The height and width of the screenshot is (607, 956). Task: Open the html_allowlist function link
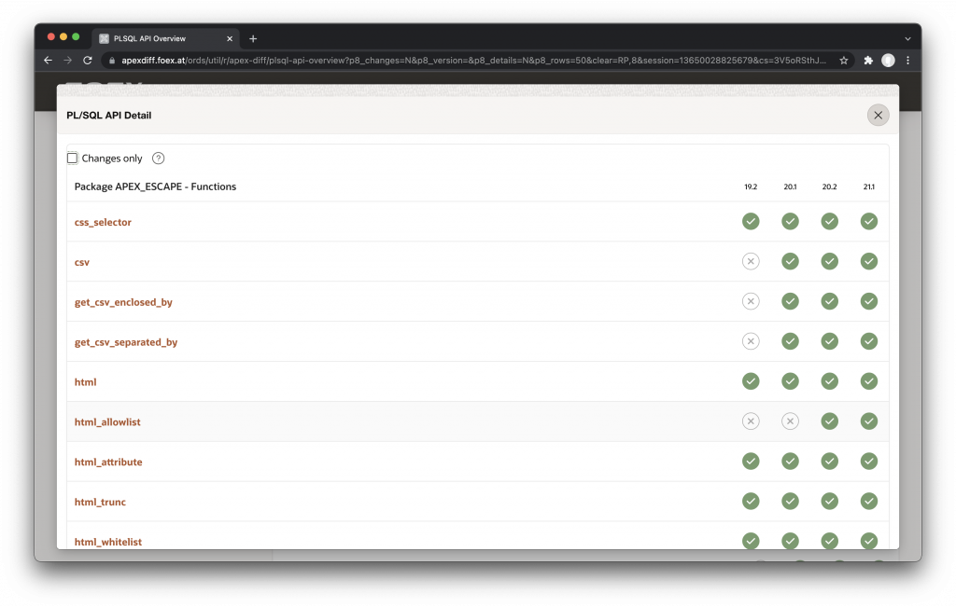click(107, 422)
